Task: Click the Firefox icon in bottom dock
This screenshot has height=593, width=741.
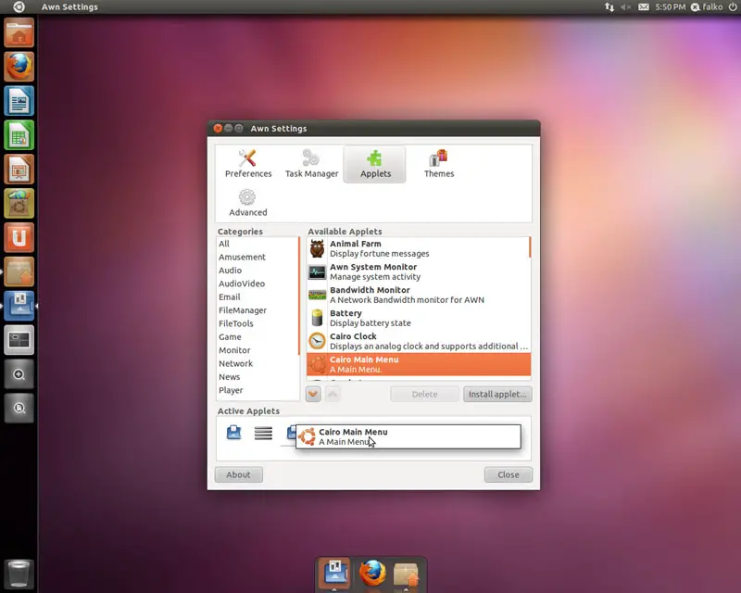Action: click(372, 574)
